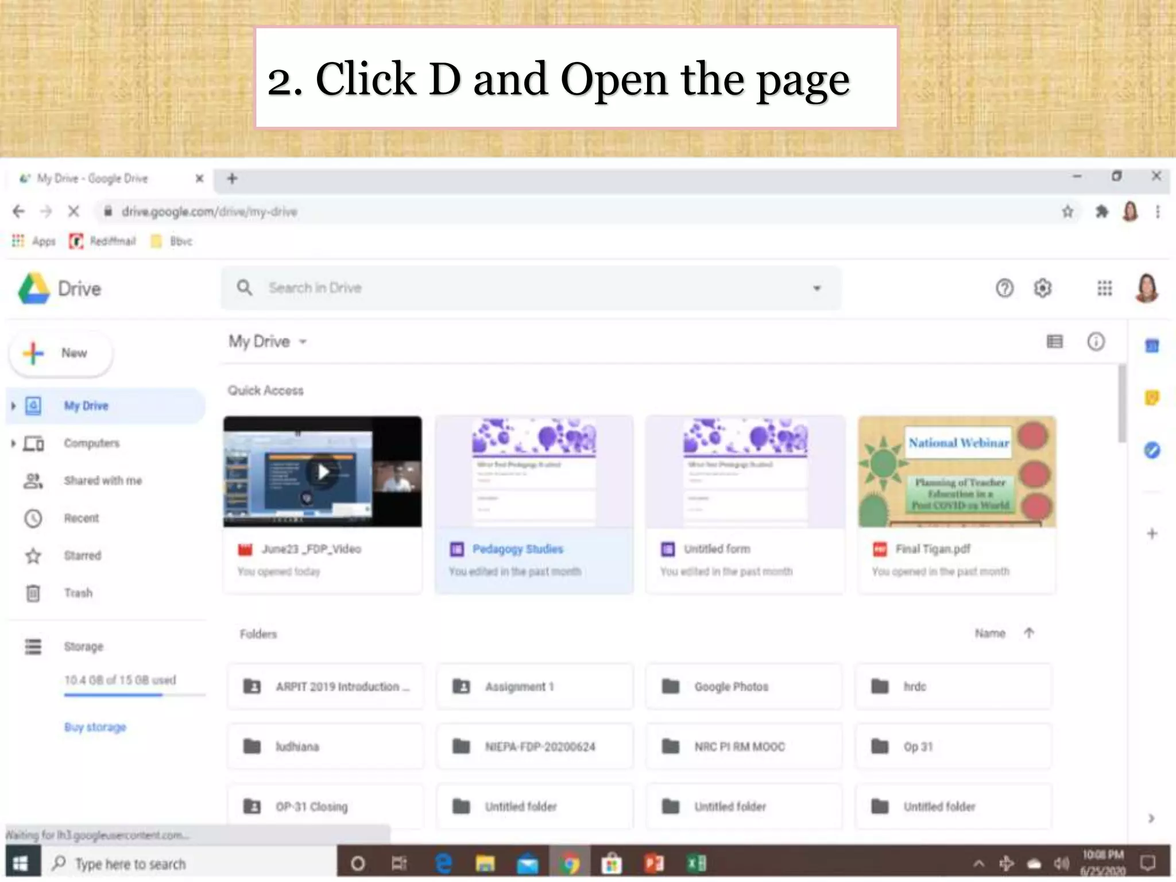Image resolution: width=1176 pixels, height=882 pixels.
Task: Open search options dropdown arrow
Action: [817, 288]
